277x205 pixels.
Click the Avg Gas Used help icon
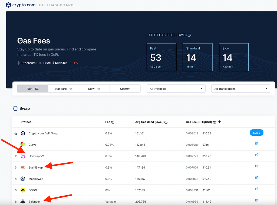(166, 122)
